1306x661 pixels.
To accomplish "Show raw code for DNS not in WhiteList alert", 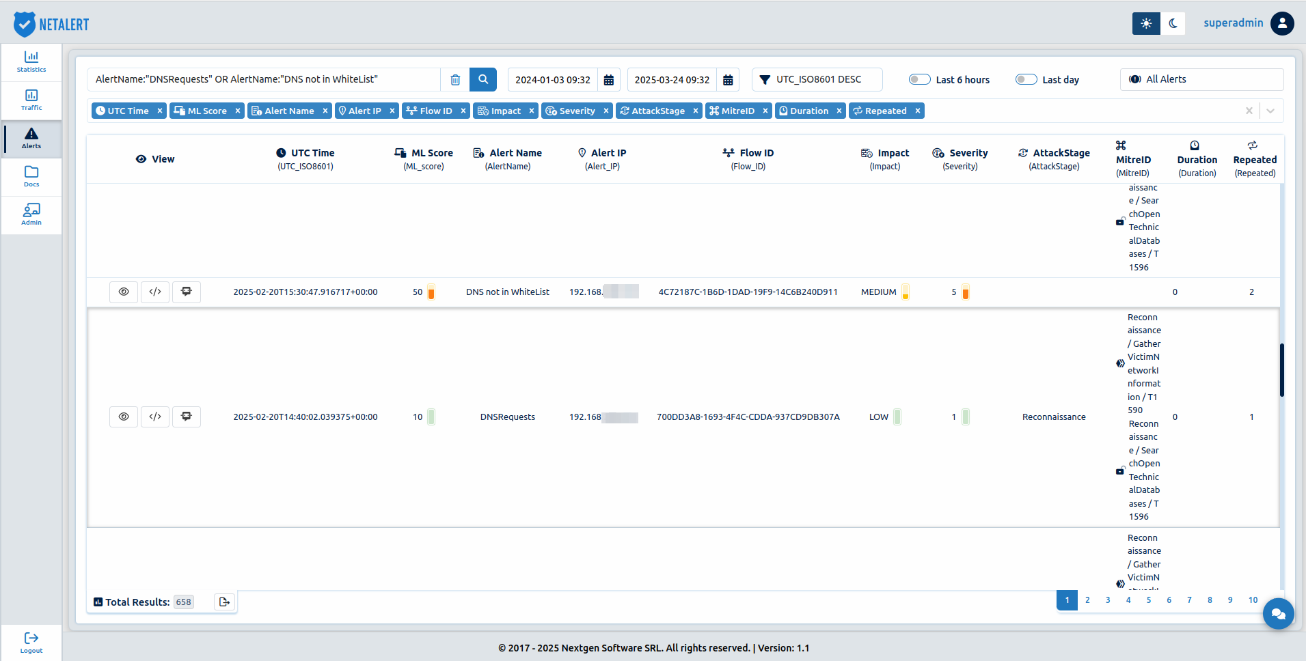I will (x=155, y=292).
